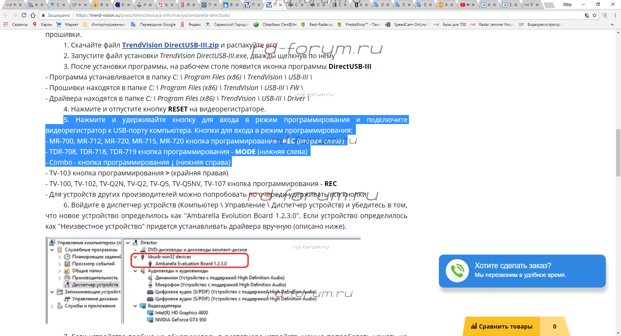
Task: Click the blocked content shield icon in the address bar
Action: click(587, 15)
